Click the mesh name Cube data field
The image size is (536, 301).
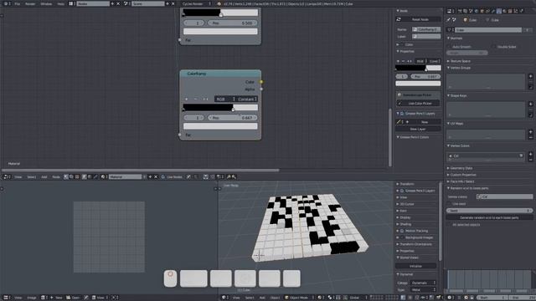tap(487, 30)
